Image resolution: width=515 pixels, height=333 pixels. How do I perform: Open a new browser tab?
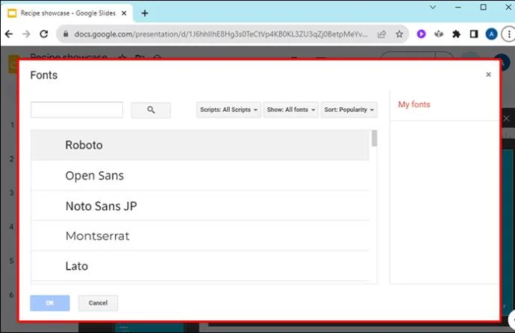coord(145,13)
